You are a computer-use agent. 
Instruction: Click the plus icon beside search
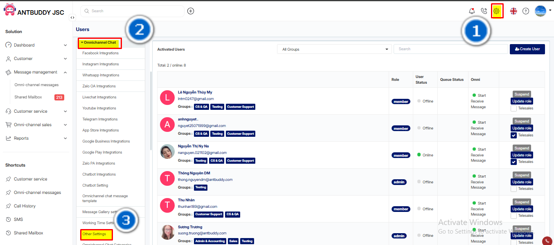[x=191, y=11]
